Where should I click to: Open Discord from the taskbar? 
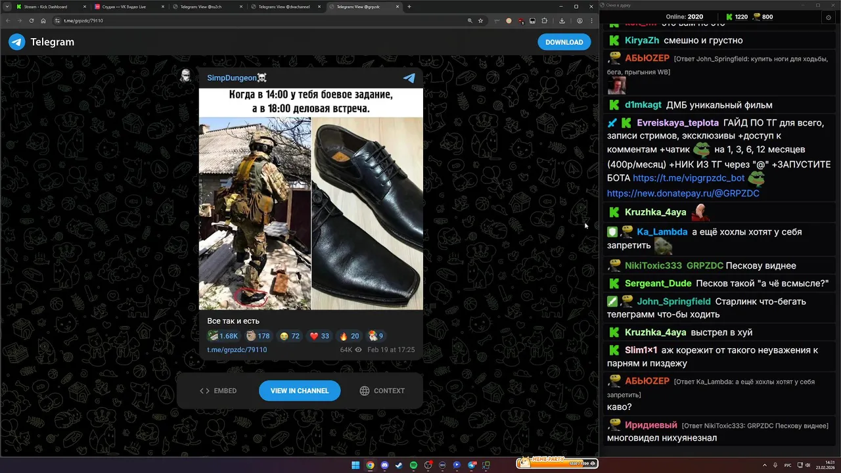pyautogui.click(x=384, y=465)
